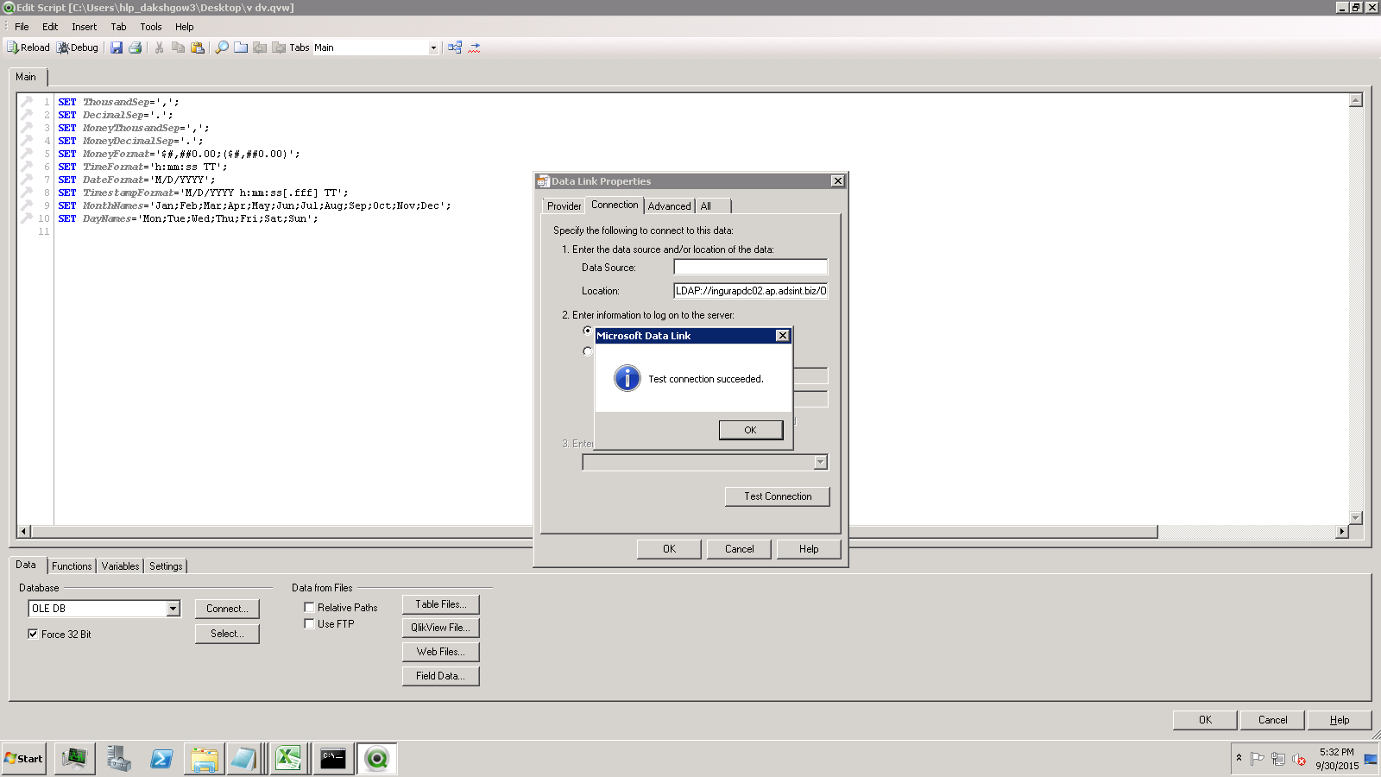1381x777 pixels.
Task: Switch to the Functions tab
Action: (72, 566)
